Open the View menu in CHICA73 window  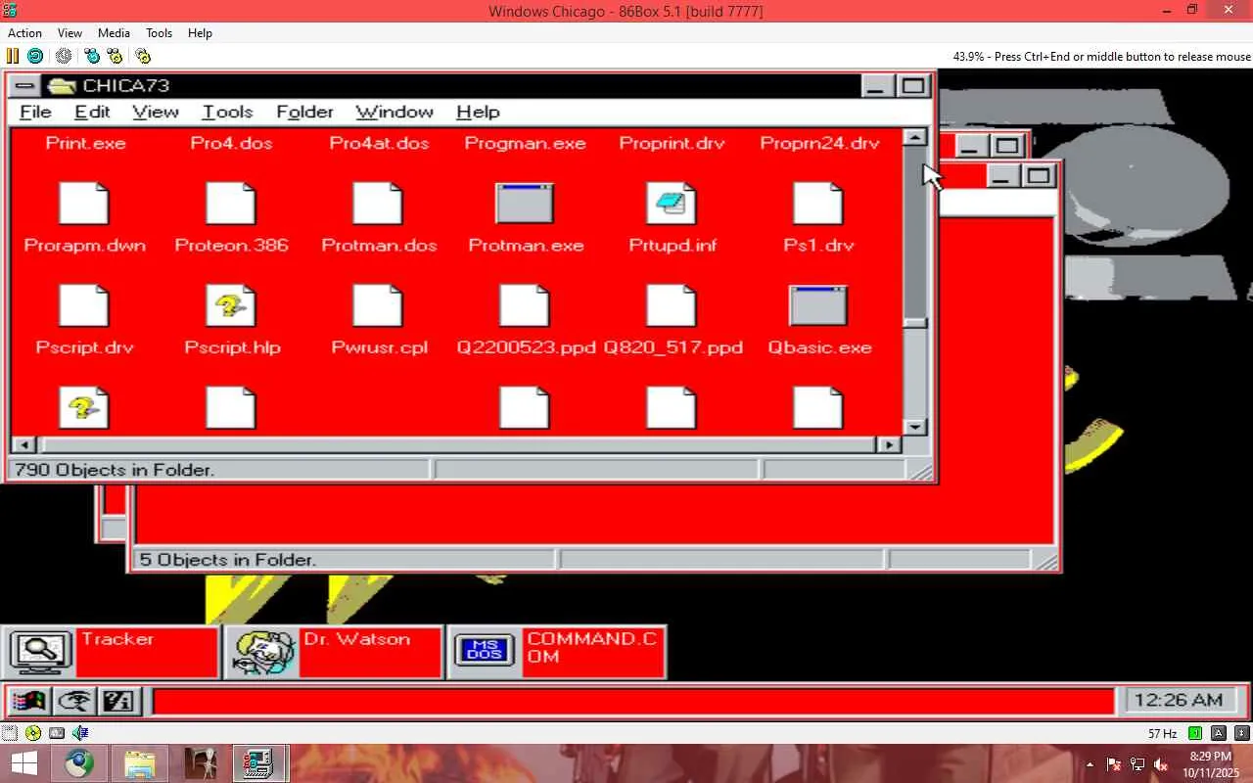(x=156, y=113)
